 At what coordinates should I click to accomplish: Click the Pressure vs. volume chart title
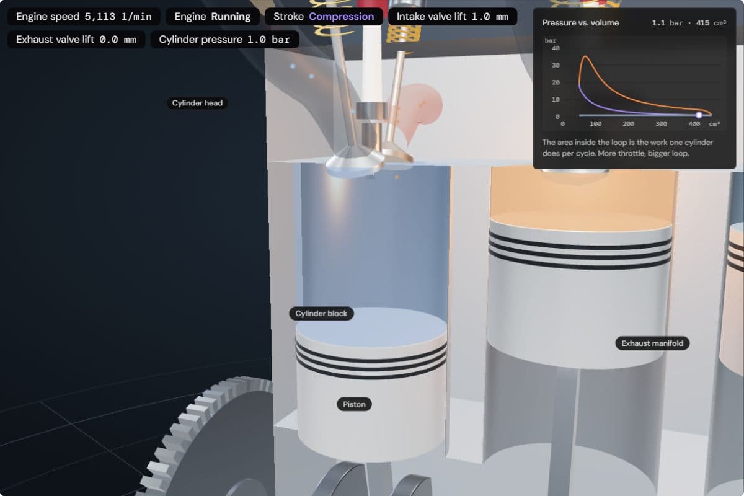click(x=580, y=23)
